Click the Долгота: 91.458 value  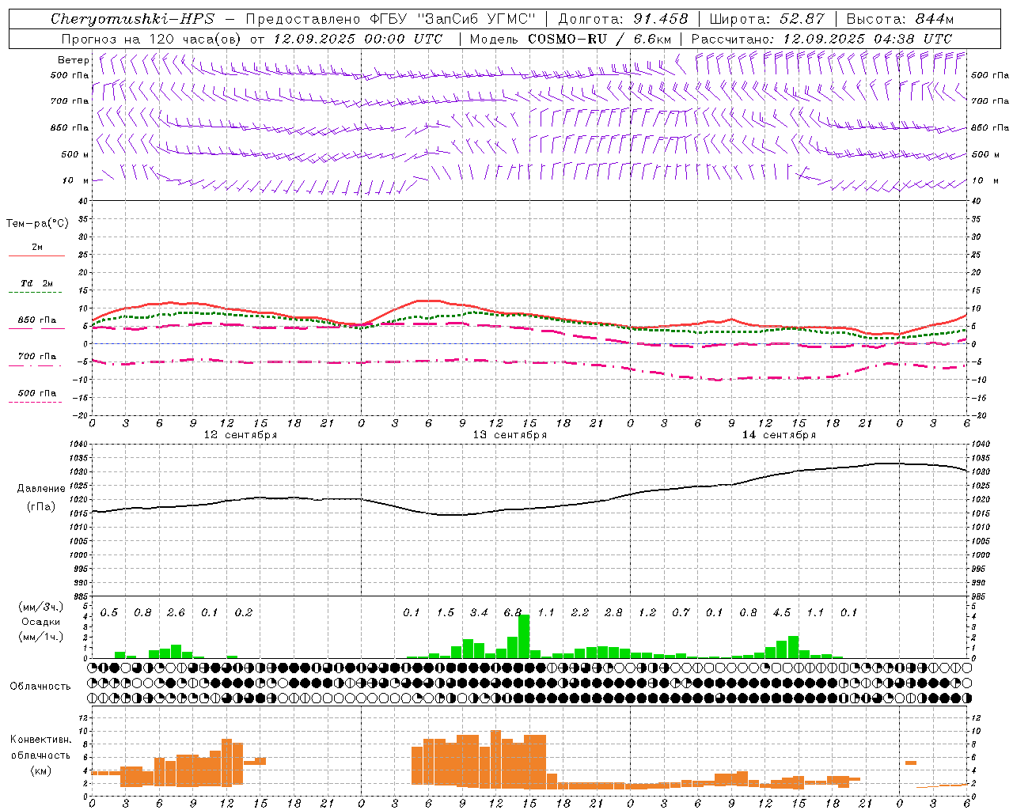(x=623, y=19)
